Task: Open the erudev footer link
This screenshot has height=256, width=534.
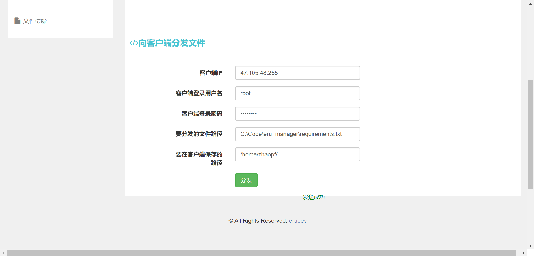Action: [x=298, y=221]
